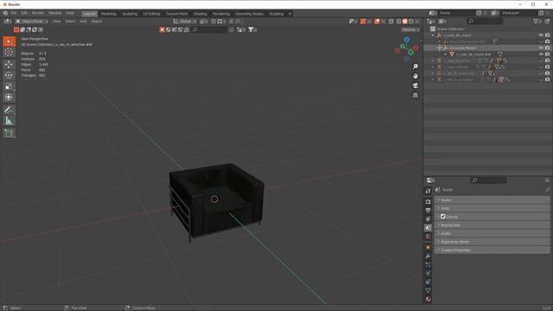Hide the Drawable Model collection in viewport
This screenshot has height=311, width=553.
[541, 48]
